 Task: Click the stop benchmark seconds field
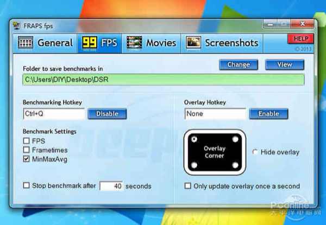(111, 186)
